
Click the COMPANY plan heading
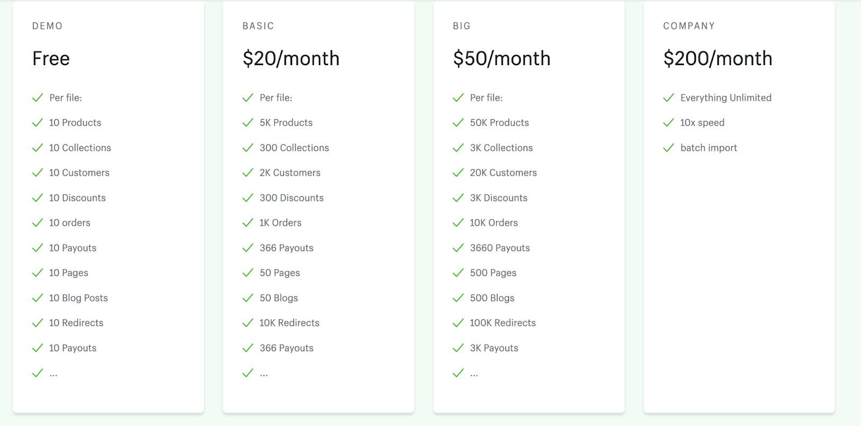coord(689,26)
